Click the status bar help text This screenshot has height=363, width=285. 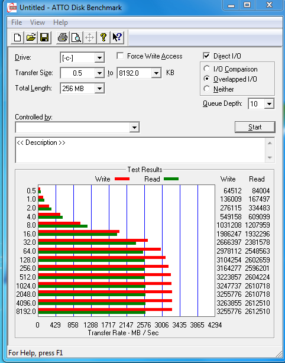pos(35,353)
